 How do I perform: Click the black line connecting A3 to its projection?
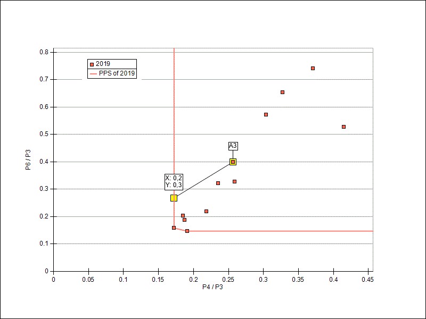[203, 180]
